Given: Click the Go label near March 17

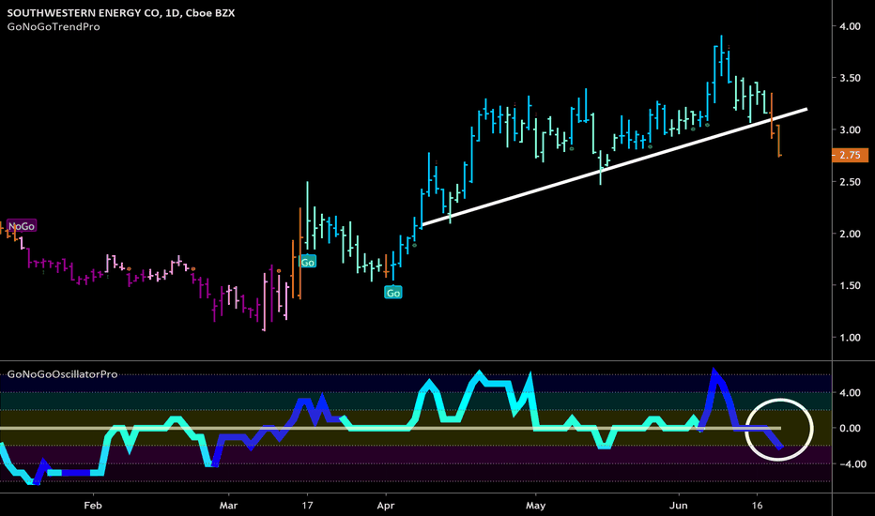Looking at the screenshot, I should click(x=308, y=262).
